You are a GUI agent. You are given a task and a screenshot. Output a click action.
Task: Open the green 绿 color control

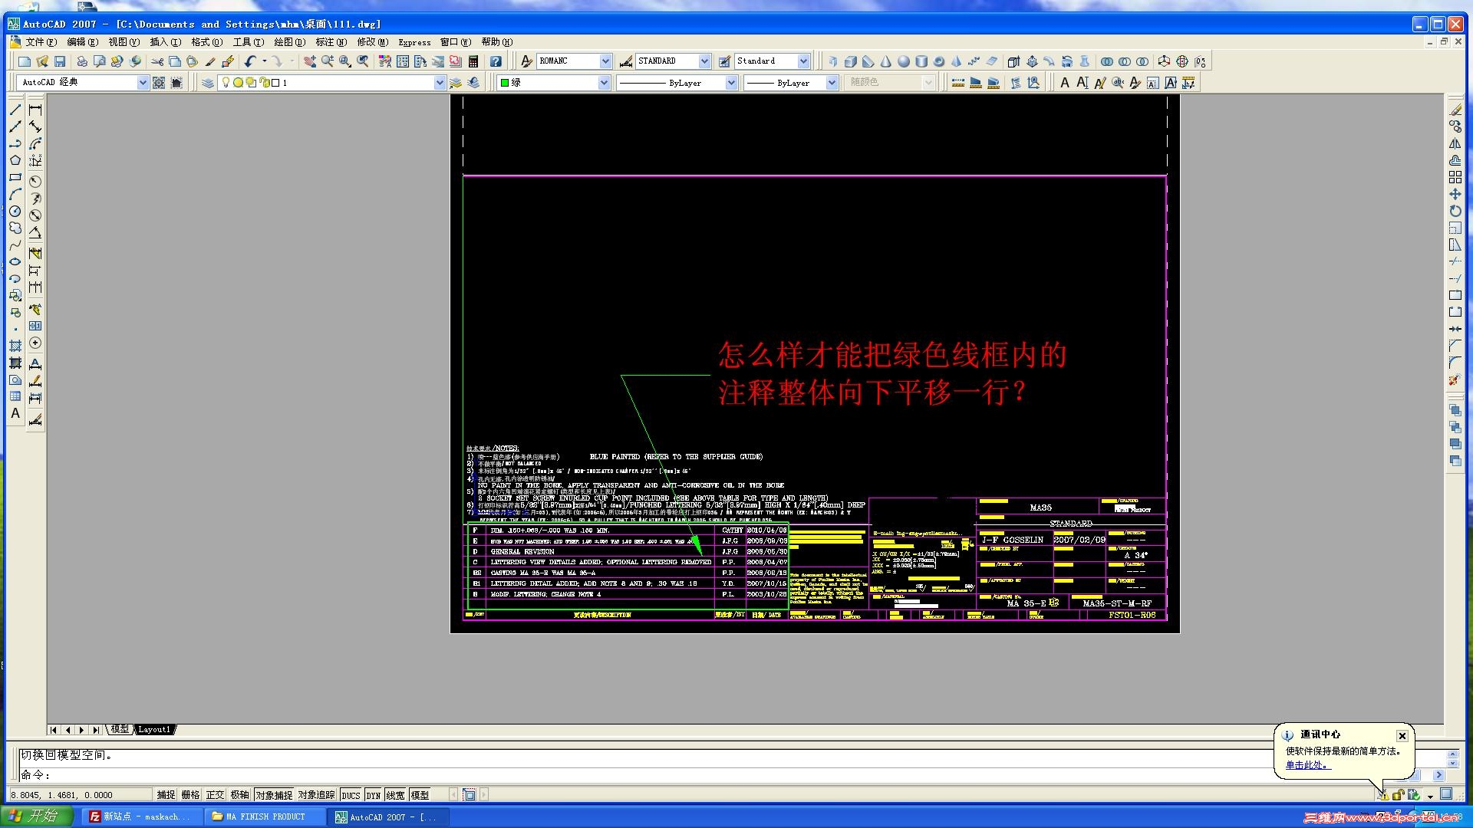(x=554, y=83)
